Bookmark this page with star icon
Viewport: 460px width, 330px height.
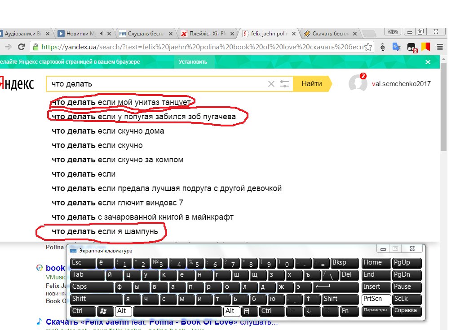coord(368,47)
